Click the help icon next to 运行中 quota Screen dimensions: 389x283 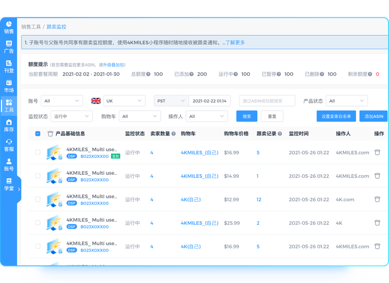(x=235, y=74)
